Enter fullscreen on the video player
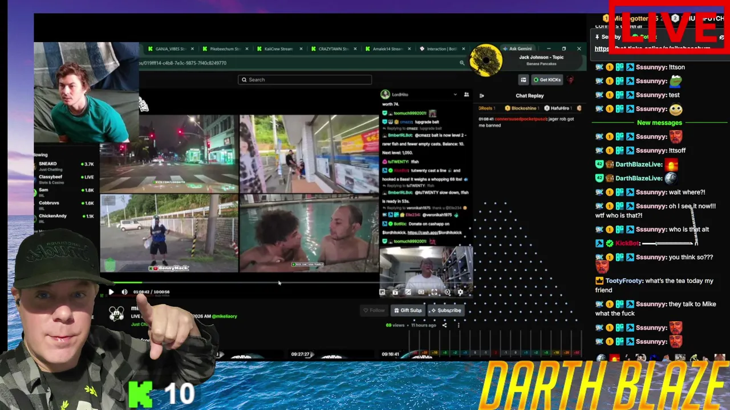This screenshot has width=730, height=410. (434, 292)
